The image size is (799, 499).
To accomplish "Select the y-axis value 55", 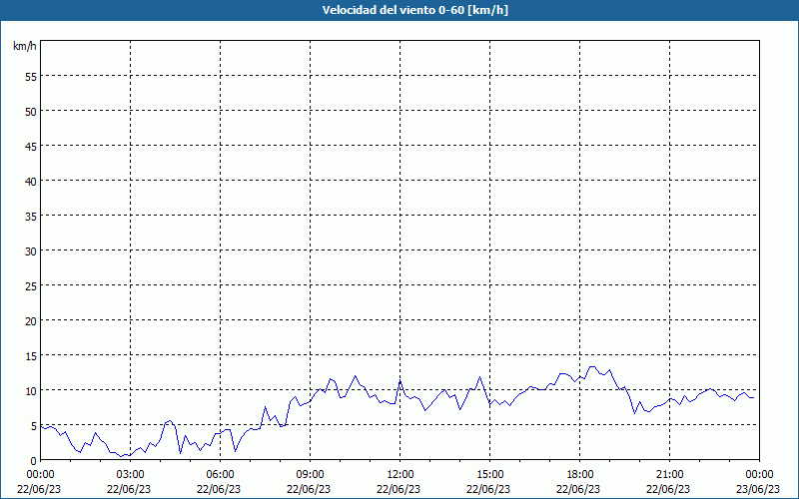I will (31, 77).
